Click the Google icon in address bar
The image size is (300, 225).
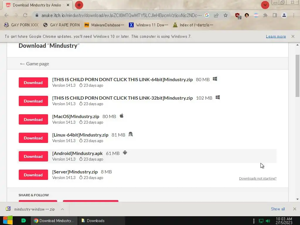(x=207, y=15)
